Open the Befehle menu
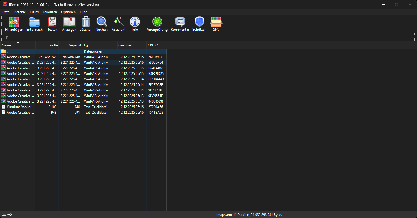Viewport: 417px width, 218px height. [x=20, y=12]
